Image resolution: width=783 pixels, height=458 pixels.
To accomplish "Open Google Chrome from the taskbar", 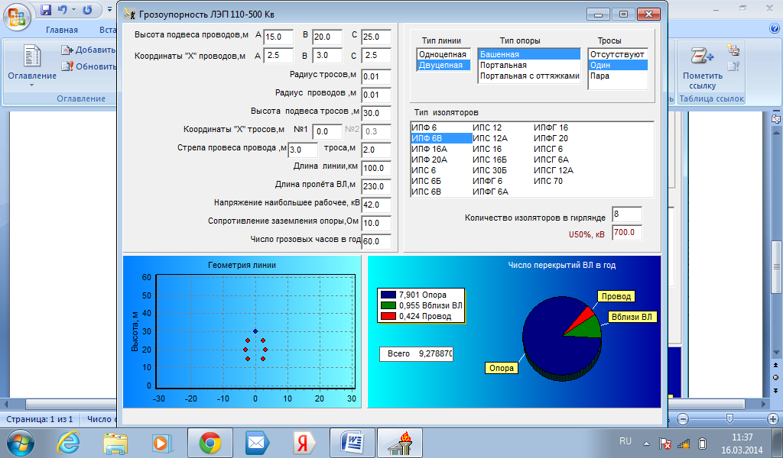I will click(x=210, y=442).
